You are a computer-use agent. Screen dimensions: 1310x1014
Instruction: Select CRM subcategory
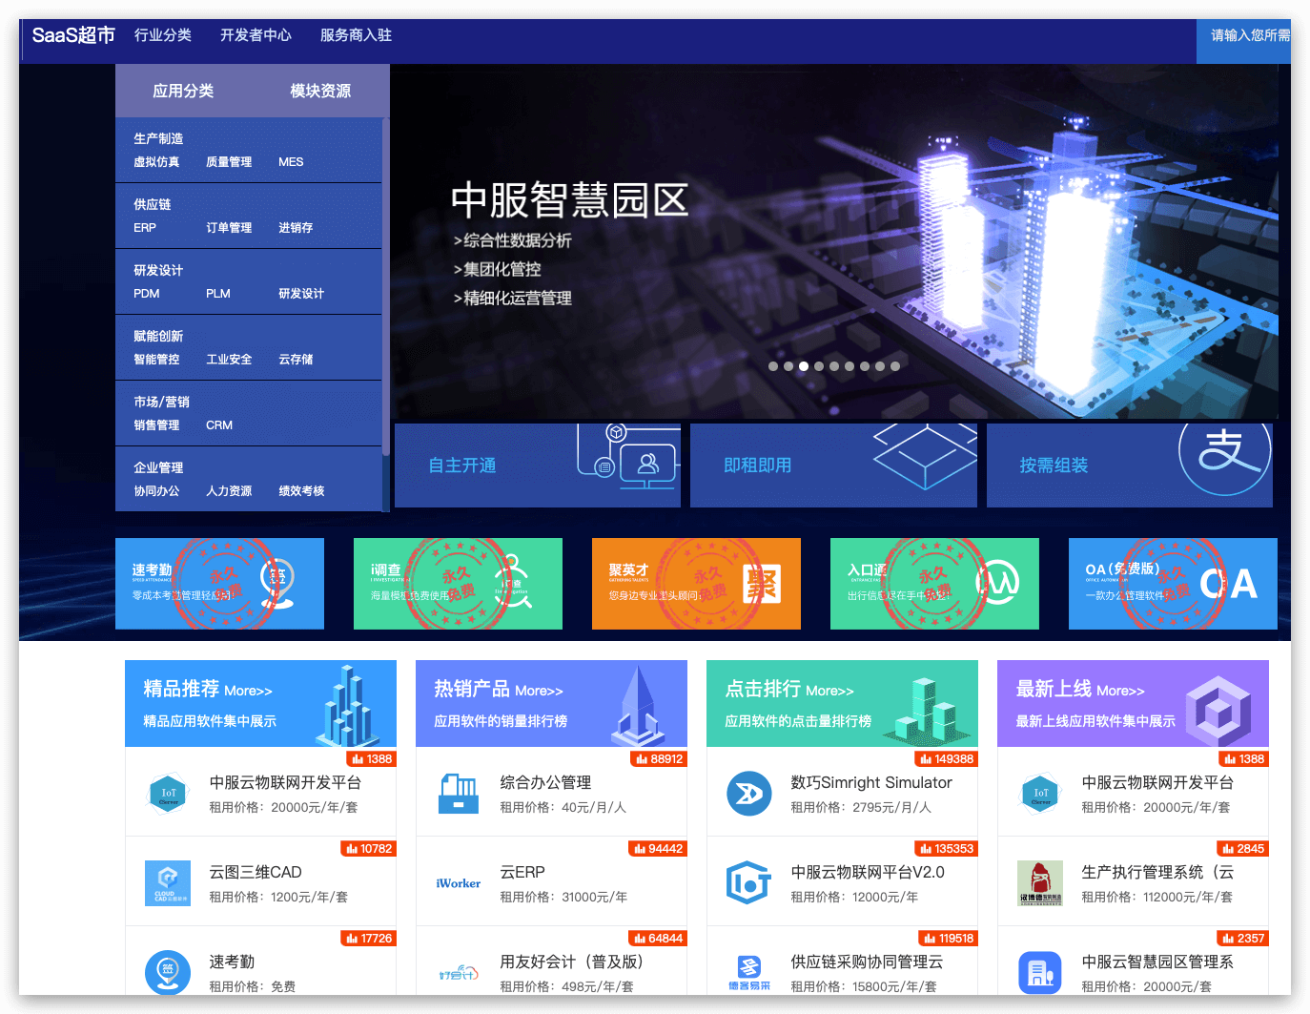(219, 425)
